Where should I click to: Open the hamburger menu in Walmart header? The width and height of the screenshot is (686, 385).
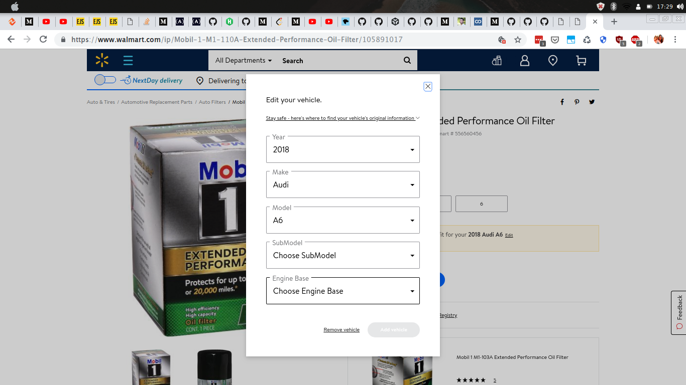pos(128,61)
